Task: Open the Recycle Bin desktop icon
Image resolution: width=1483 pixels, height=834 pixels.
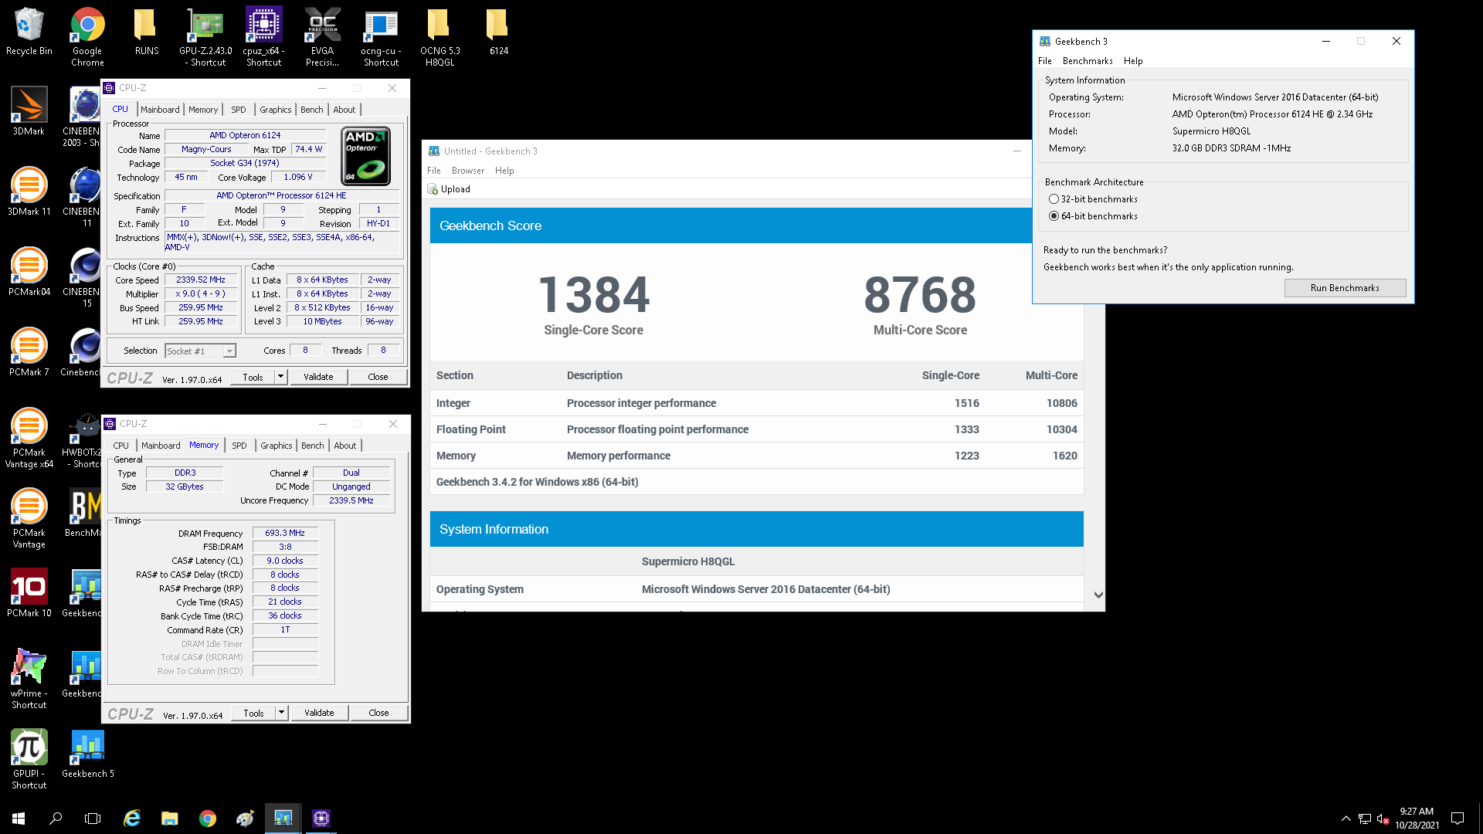Action: (29, 32)
